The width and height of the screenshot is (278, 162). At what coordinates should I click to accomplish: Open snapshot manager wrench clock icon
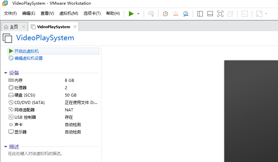[x=186, y=14]
